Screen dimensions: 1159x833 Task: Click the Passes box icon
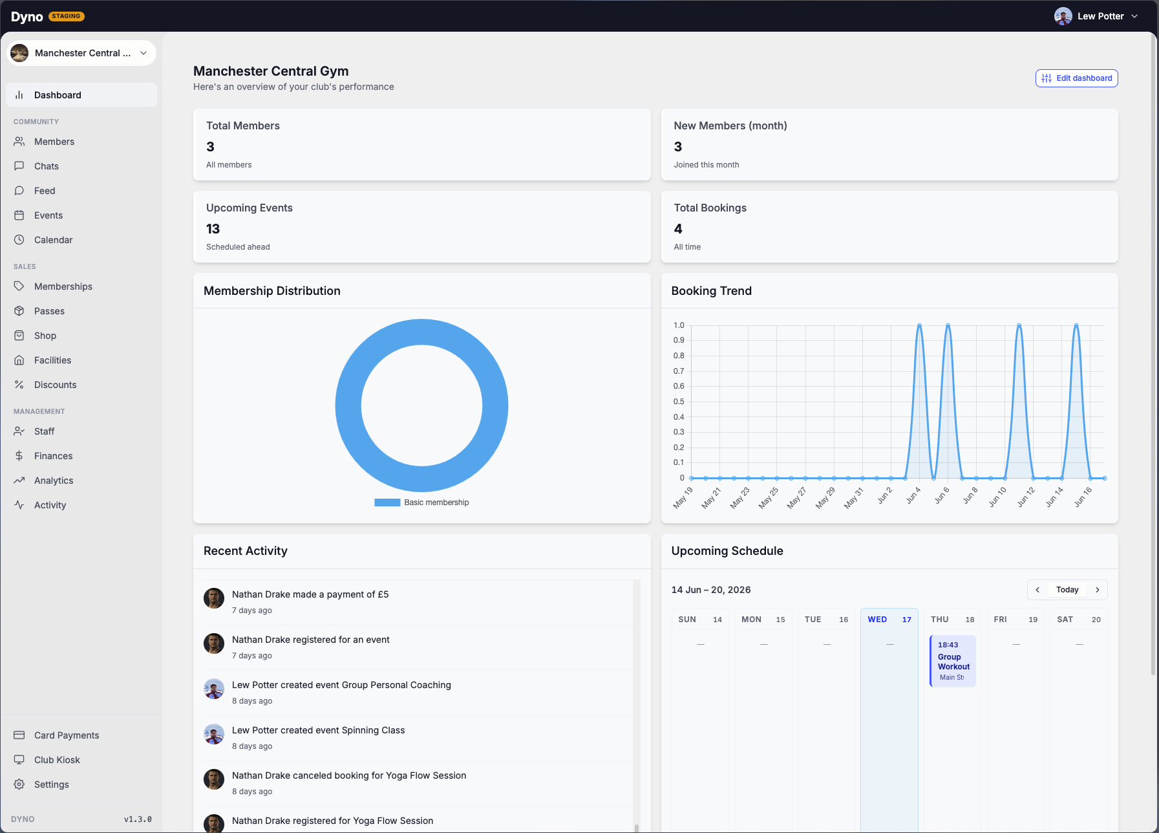(x=19, y=311)
